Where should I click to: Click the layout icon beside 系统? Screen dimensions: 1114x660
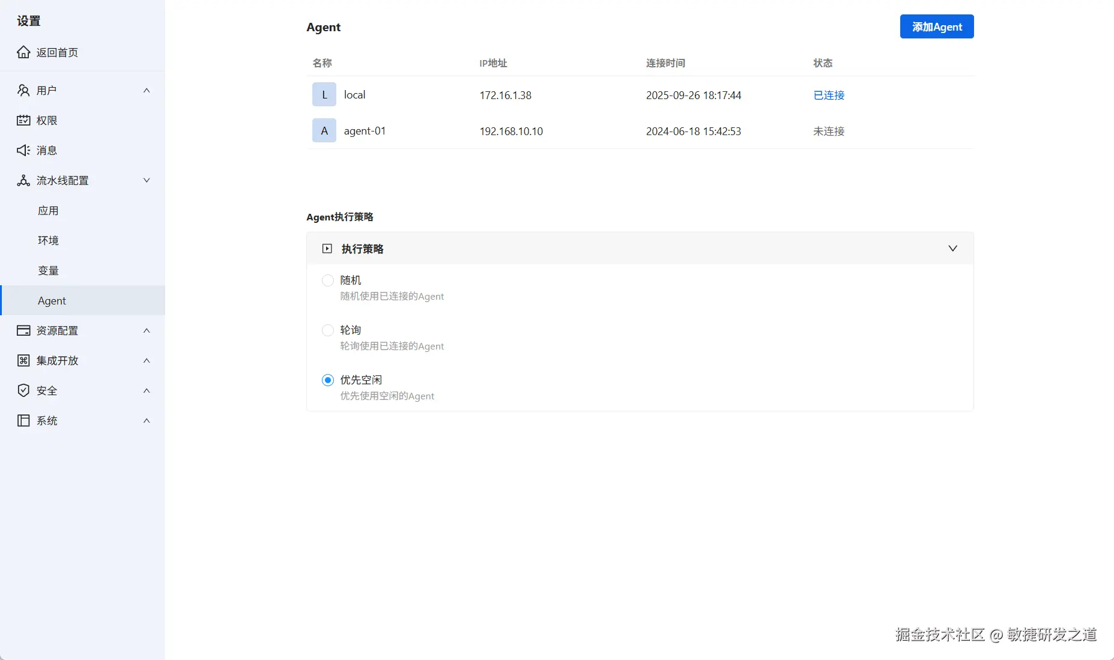(23, 420)
